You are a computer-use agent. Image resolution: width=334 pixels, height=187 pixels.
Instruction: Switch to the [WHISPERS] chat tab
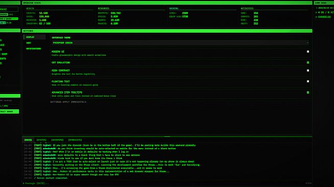coord(57,140)
